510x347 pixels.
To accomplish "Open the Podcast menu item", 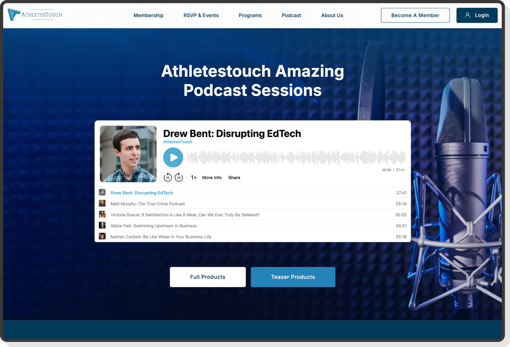I will (x=291, y=15).
